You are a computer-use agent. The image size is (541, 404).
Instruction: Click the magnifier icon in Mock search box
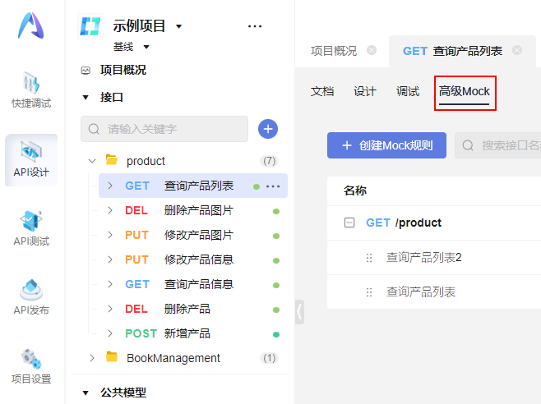tap(468, 145)
